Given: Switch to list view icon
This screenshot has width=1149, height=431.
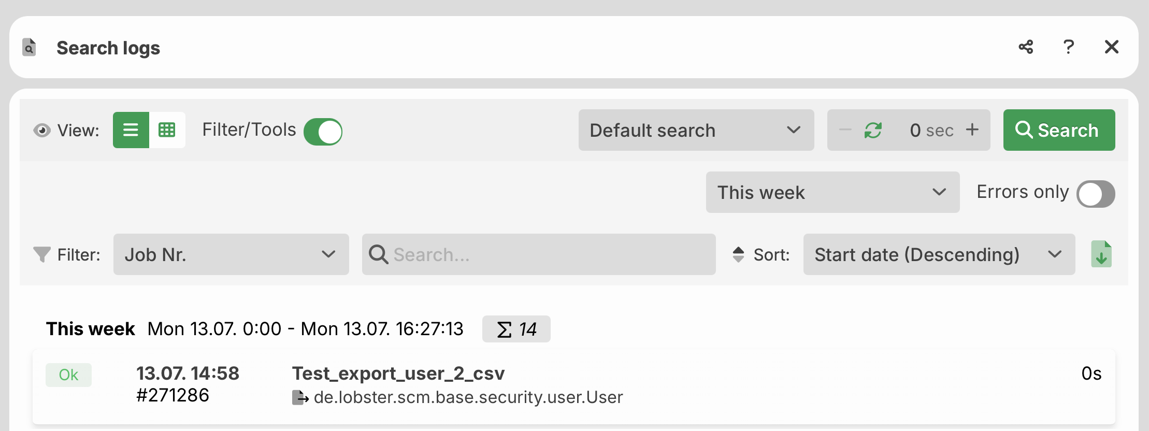Looking at the screenshot, I should click(x=131, y=130).
